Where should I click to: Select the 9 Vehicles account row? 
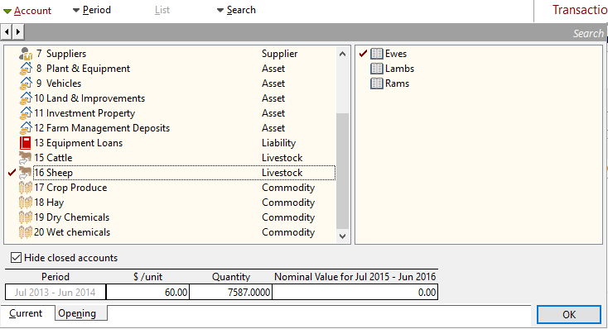pos(176,83)
